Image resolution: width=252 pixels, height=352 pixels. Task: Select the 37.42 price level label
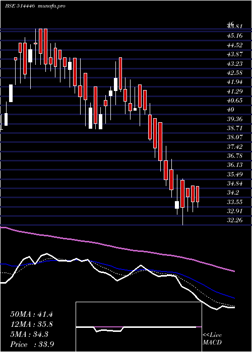235,147
